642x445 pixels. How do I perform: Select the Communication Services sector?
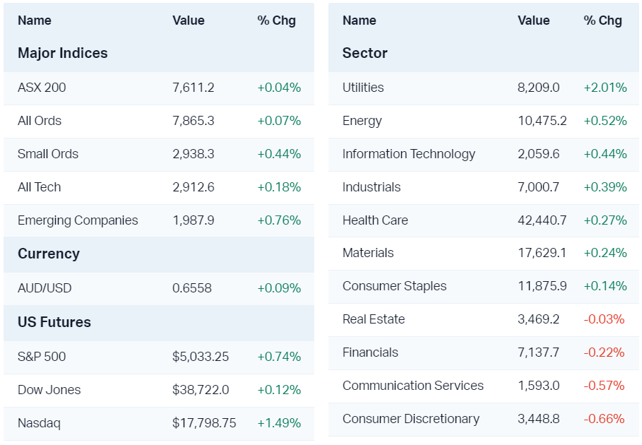(413, 386)
